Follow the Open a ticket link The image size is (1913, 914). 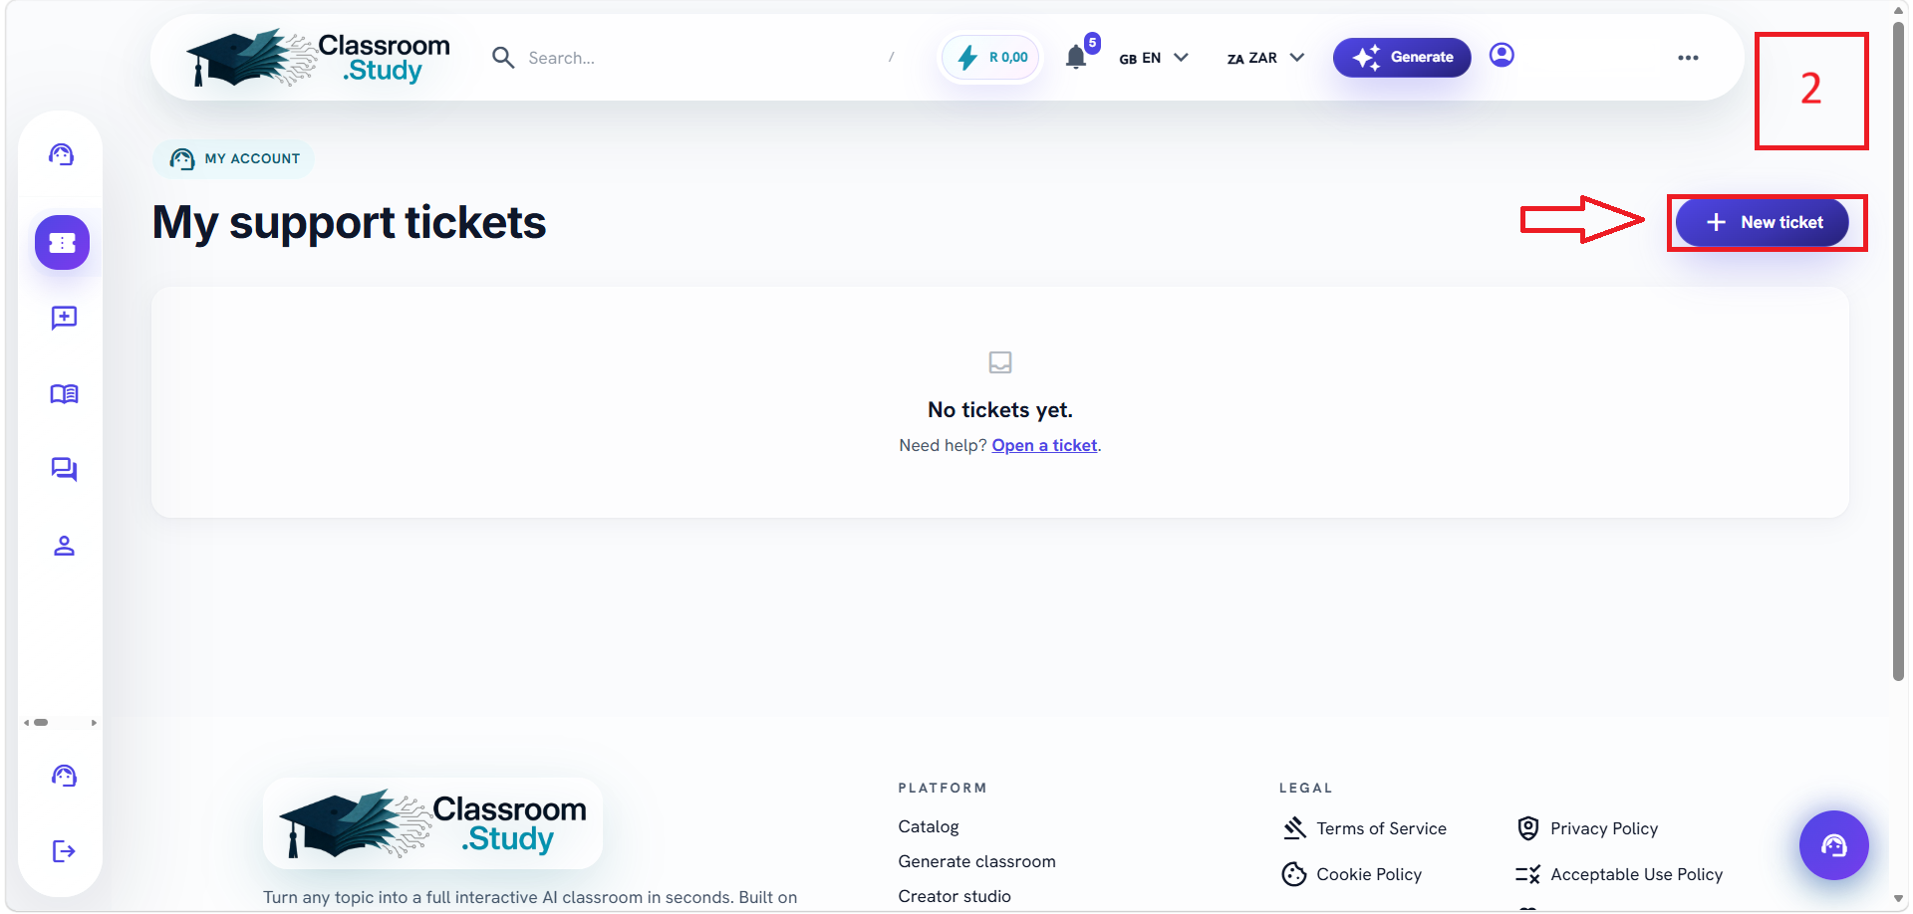tap(1044, 445)
